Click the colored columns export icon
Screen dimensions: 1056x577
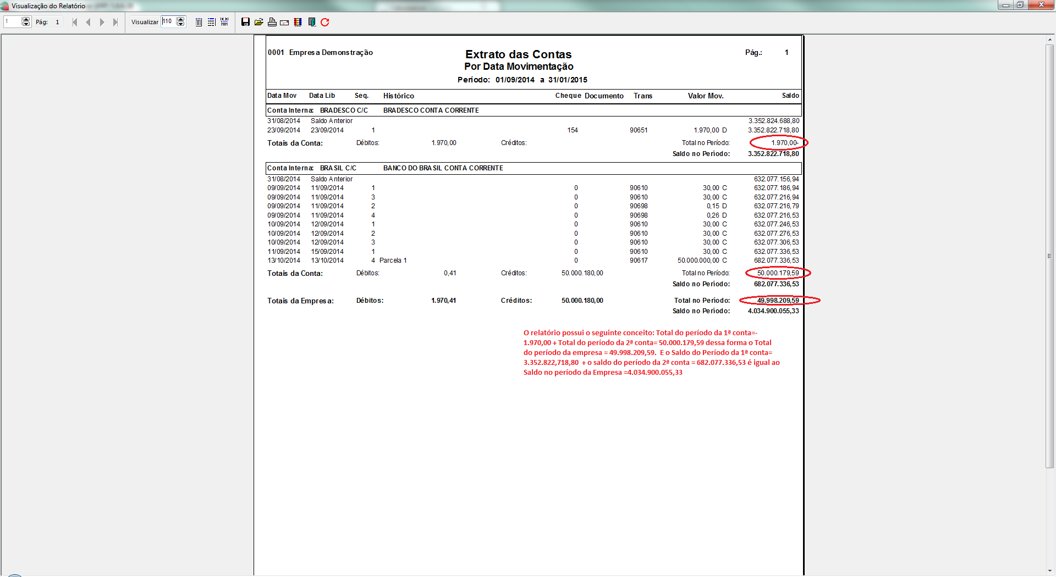point(298,22)
